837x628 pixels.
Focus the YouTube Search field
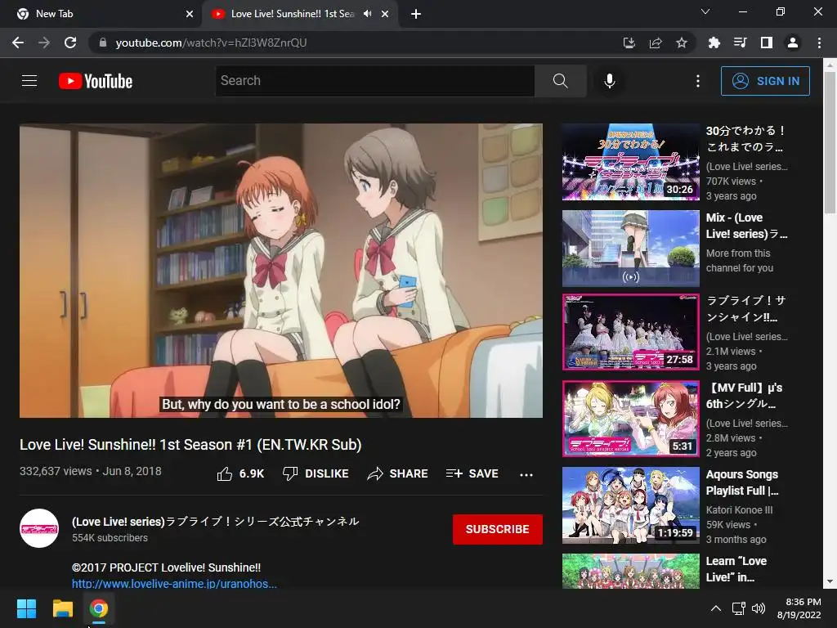pos(374,81)
